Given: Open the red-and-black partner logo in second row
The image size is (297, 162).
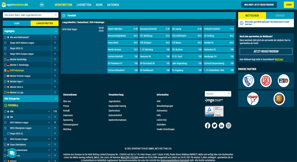Looking at the screenshot, I should tap(253, 99).
